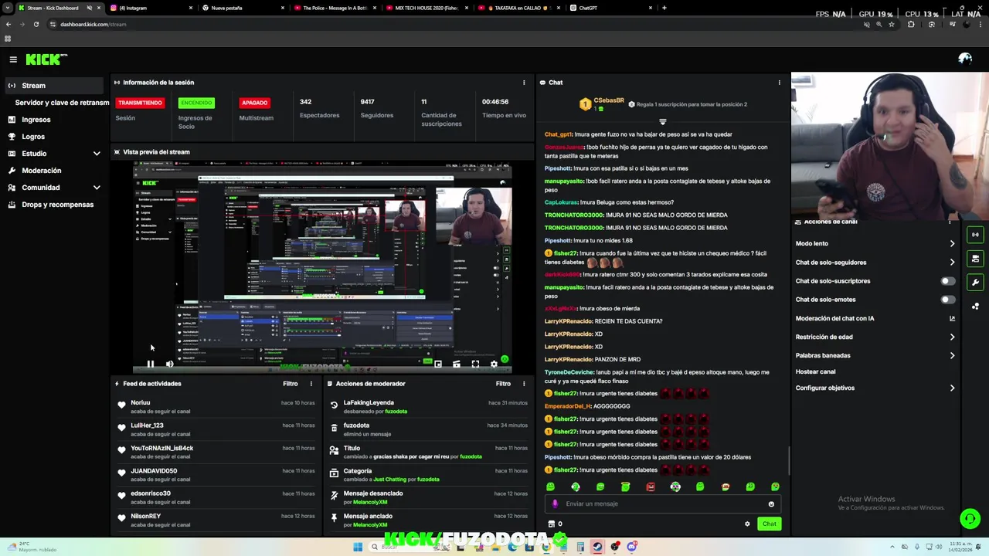This screenshot has width=989, height=556.
Task: Enter fullscreen on the stream preview
Action: 475,364
